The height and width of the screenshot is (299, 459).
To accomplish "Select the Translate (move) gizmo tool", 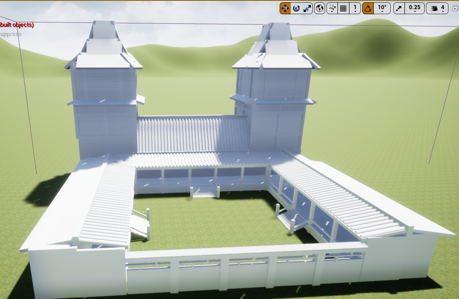I will tap(285, 8).
